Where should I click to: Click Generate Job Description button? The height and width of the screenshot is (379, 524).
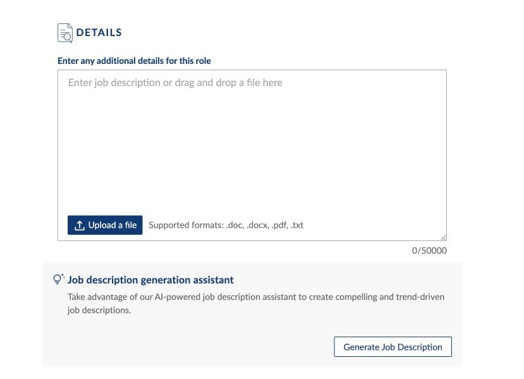393,347
